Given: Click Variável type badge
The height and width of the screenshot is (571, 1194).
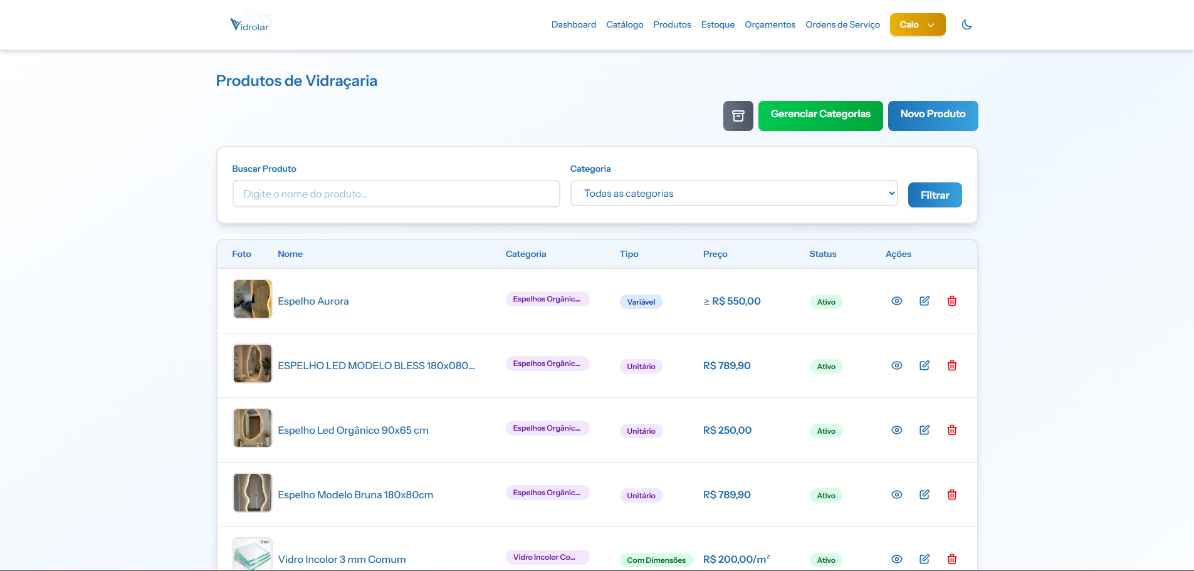Looking at the screenshot, I should [x=641, y=301].
